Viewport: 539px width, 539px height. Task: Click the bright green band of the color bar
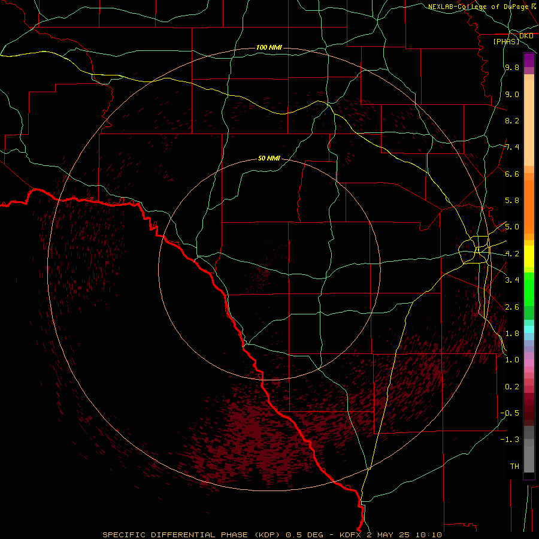(529, 289)
